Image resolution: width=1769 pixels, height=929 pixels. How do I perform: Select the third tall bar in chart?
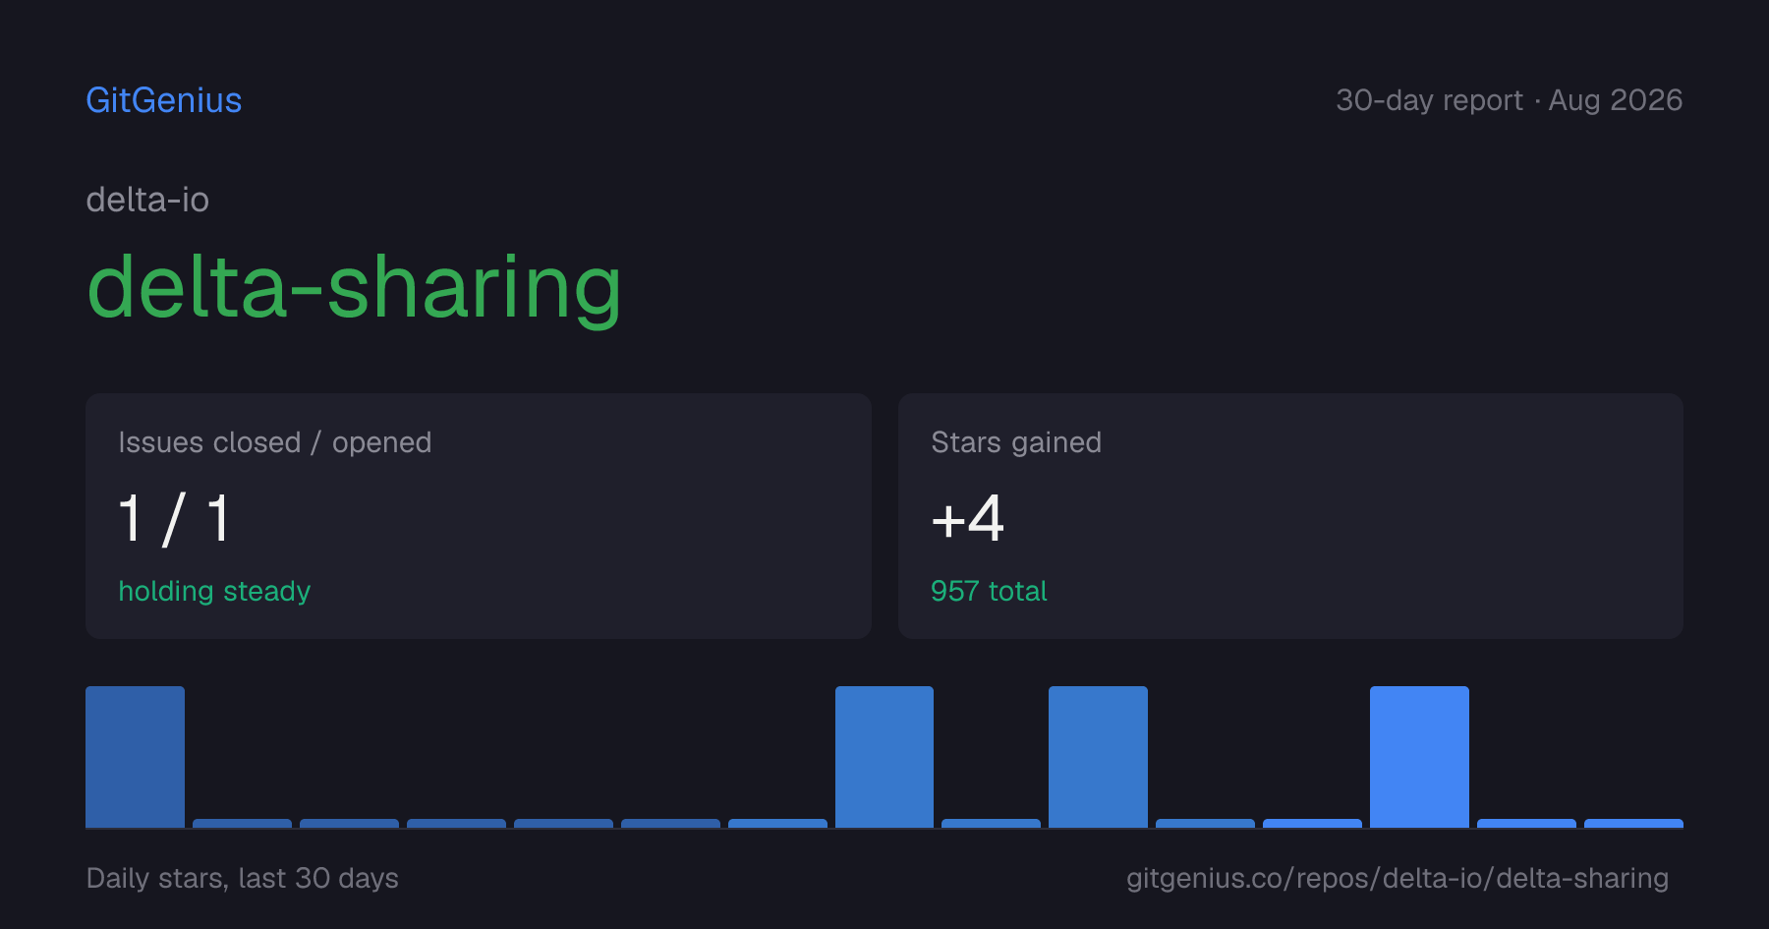click(1098, 757)
